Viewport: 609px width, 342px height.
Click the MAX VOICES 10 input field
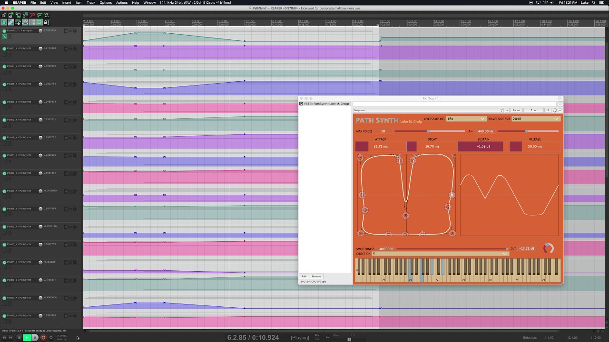point(383,131)
